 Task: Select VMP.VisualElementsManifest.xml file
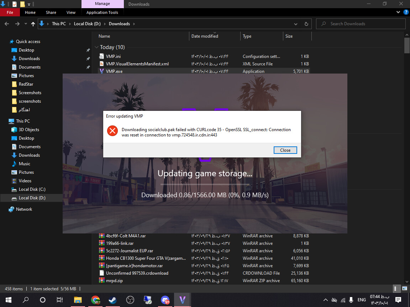pyautogui.click(x=204, y=64)
